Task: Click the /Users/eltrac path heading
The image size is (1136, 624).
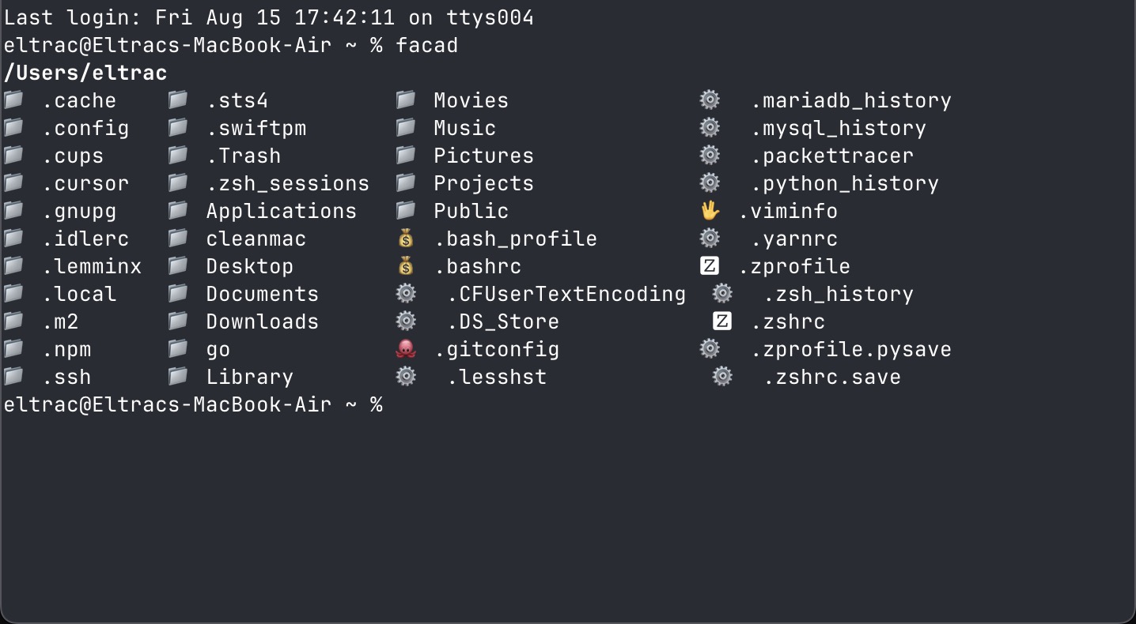Action: click(85, 73)
